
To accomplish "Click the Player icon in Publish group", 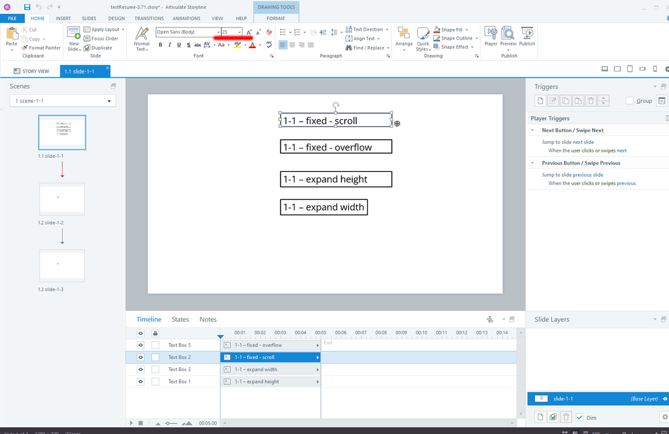I will pyautogui.click(x=491, y=36).
